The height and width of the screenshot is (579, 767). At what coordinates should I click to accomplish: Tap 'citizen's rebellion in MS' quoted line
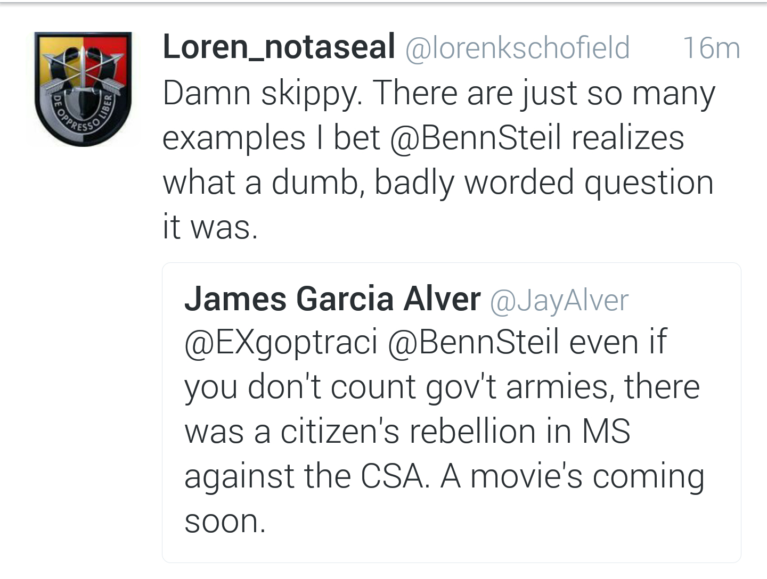point(455,431)
